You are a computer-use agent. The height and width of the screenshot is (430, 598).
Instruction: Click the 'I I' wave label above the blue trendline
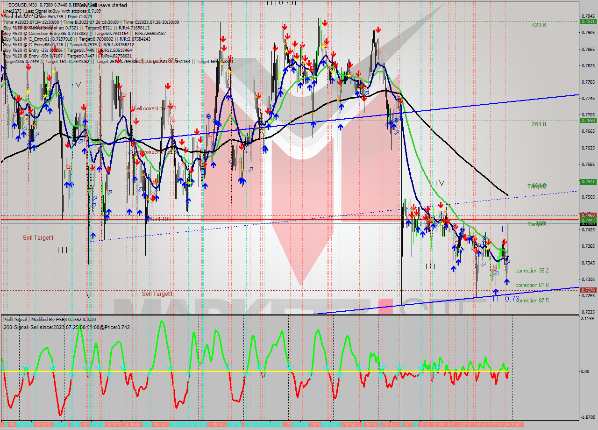(x=431, y=266)
